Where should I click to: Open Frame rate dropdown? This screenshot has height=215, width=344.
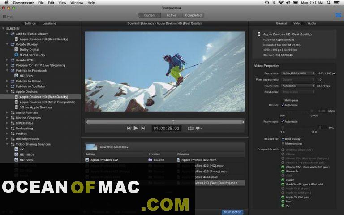tap(298, 86)
